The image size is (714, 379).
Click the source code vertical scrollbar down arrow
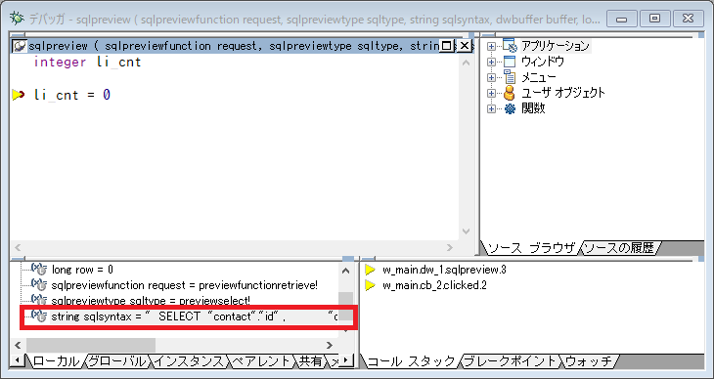[x=466, y=232]
